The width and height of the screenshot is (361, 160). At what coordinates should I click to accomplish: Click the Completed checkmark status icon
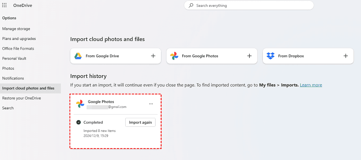click(78, 122)
